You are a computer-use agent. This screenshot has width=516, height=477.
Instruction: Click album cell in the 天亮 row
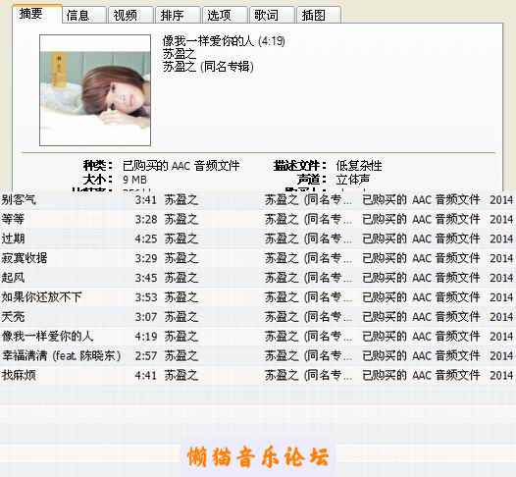(309, 317)
